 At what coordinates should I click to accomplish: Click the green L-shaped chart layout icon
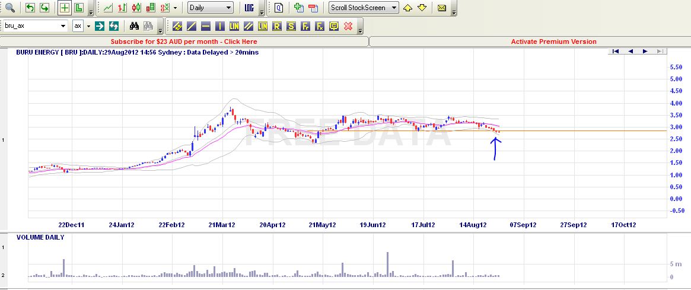[78, 8]
